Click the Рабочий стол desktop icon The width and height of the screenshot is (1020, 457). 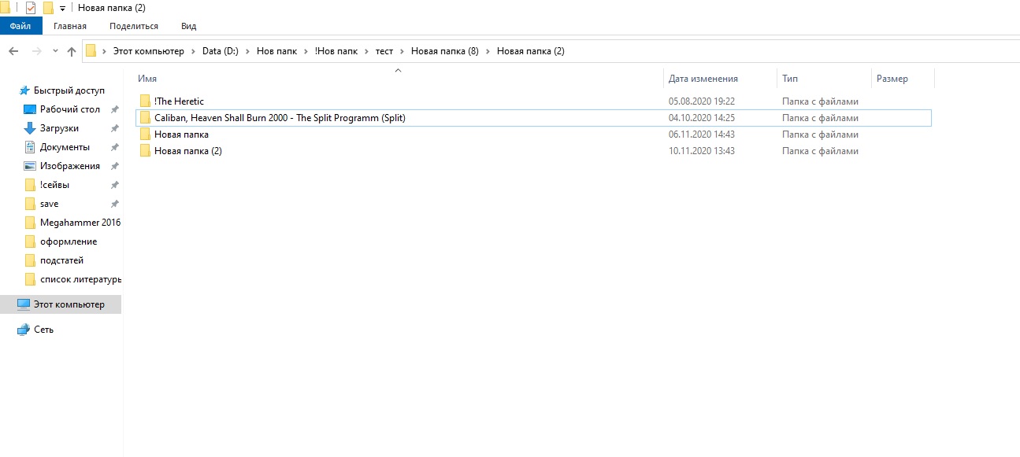click(30, 109)
